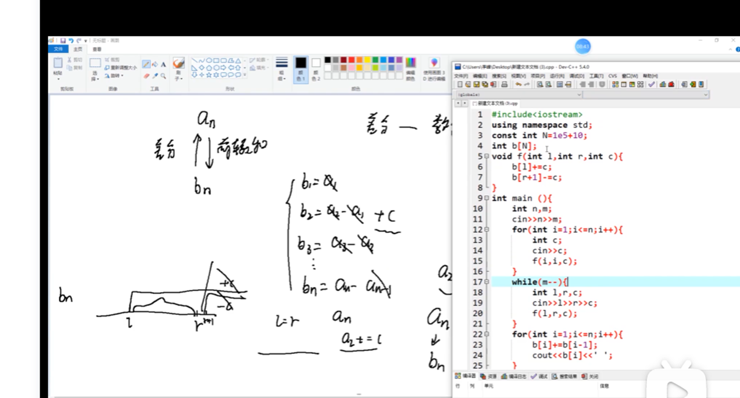Click Edit with Paint 3D icon

pyautogui.click(x=434, y=62)
